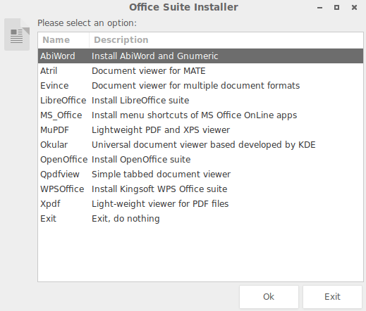Minimize the Office Suite Installer window
The height and width of the screenshot is (311, 366).
[319, 8]
